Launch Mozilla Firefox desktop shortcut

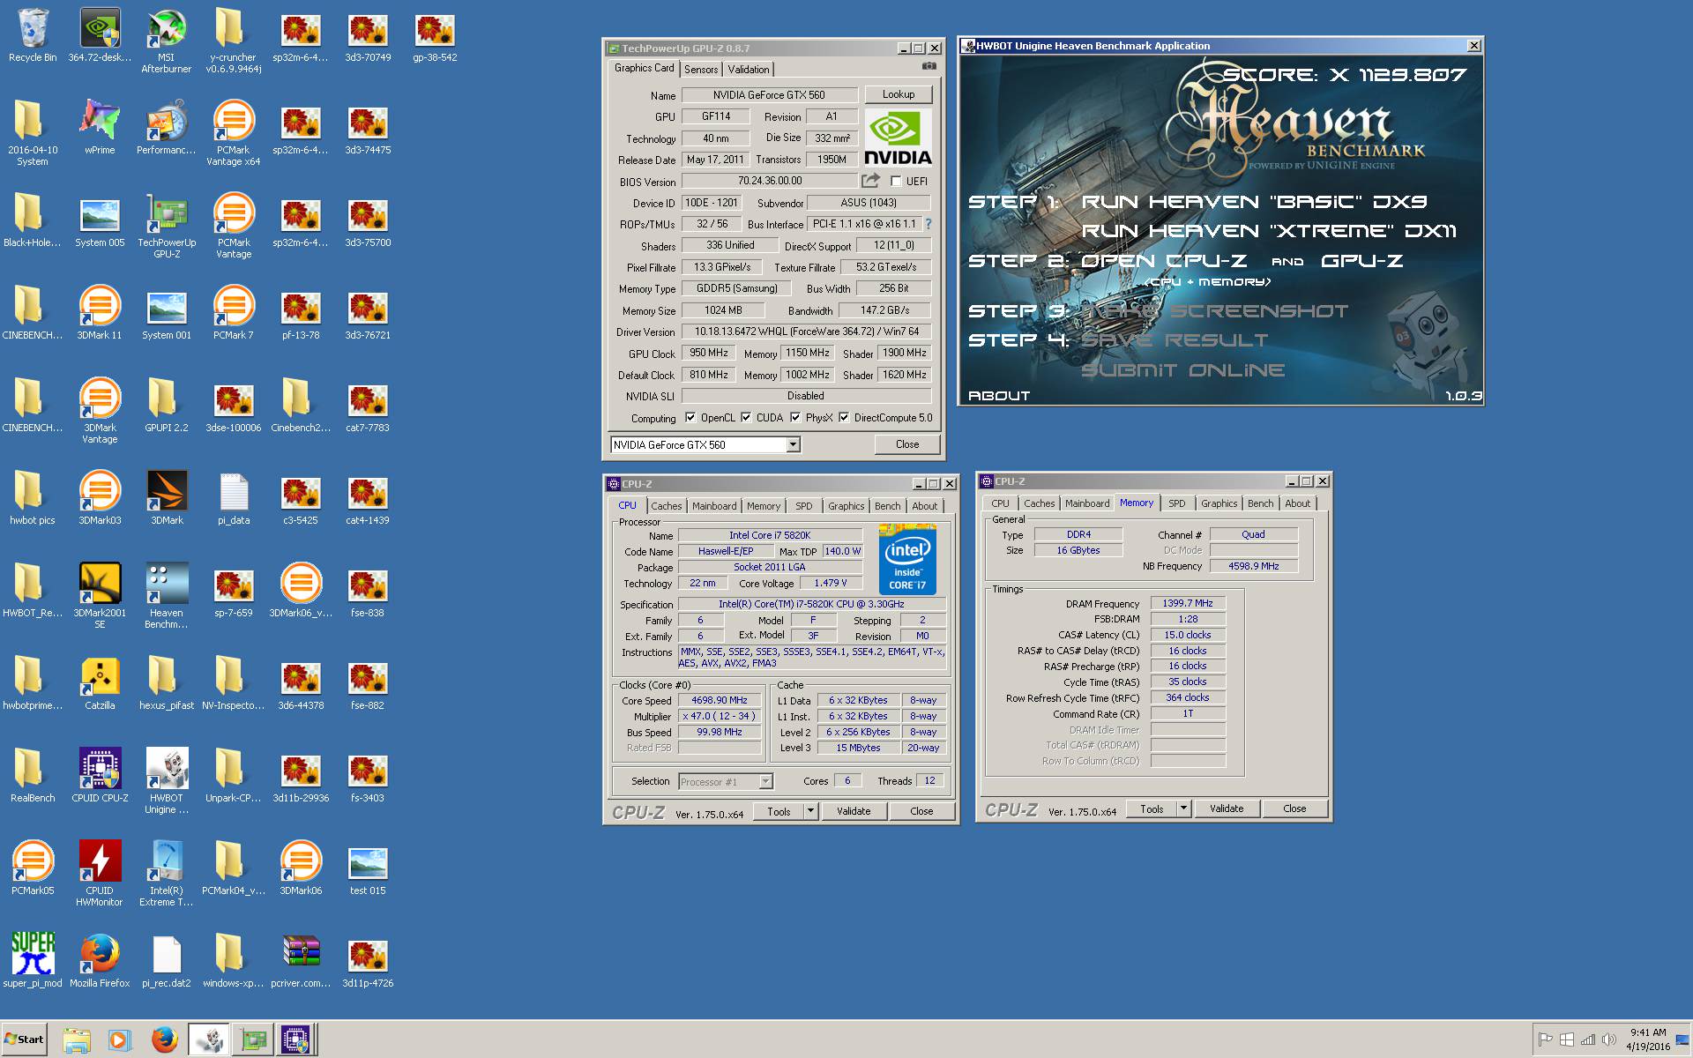click(x=100, y=961)
